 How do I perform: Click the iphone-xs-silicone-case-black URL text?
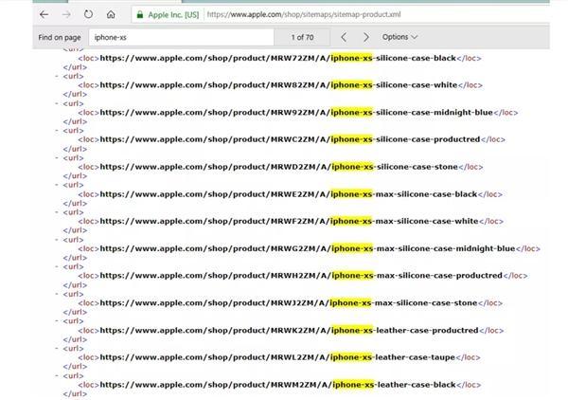pyautogui.click(x=277, y=58)
